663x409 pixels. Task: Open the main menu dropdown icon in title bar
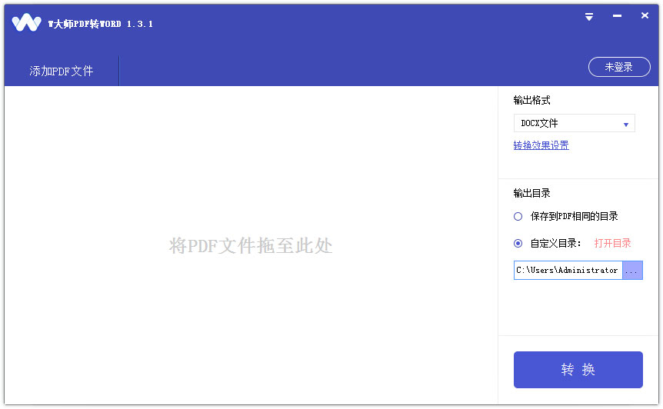coord(589,16)
